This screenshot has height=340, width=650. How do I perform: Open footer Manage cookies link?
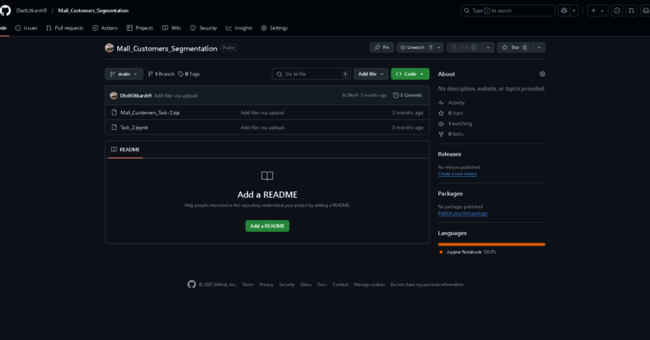point(369,285)
